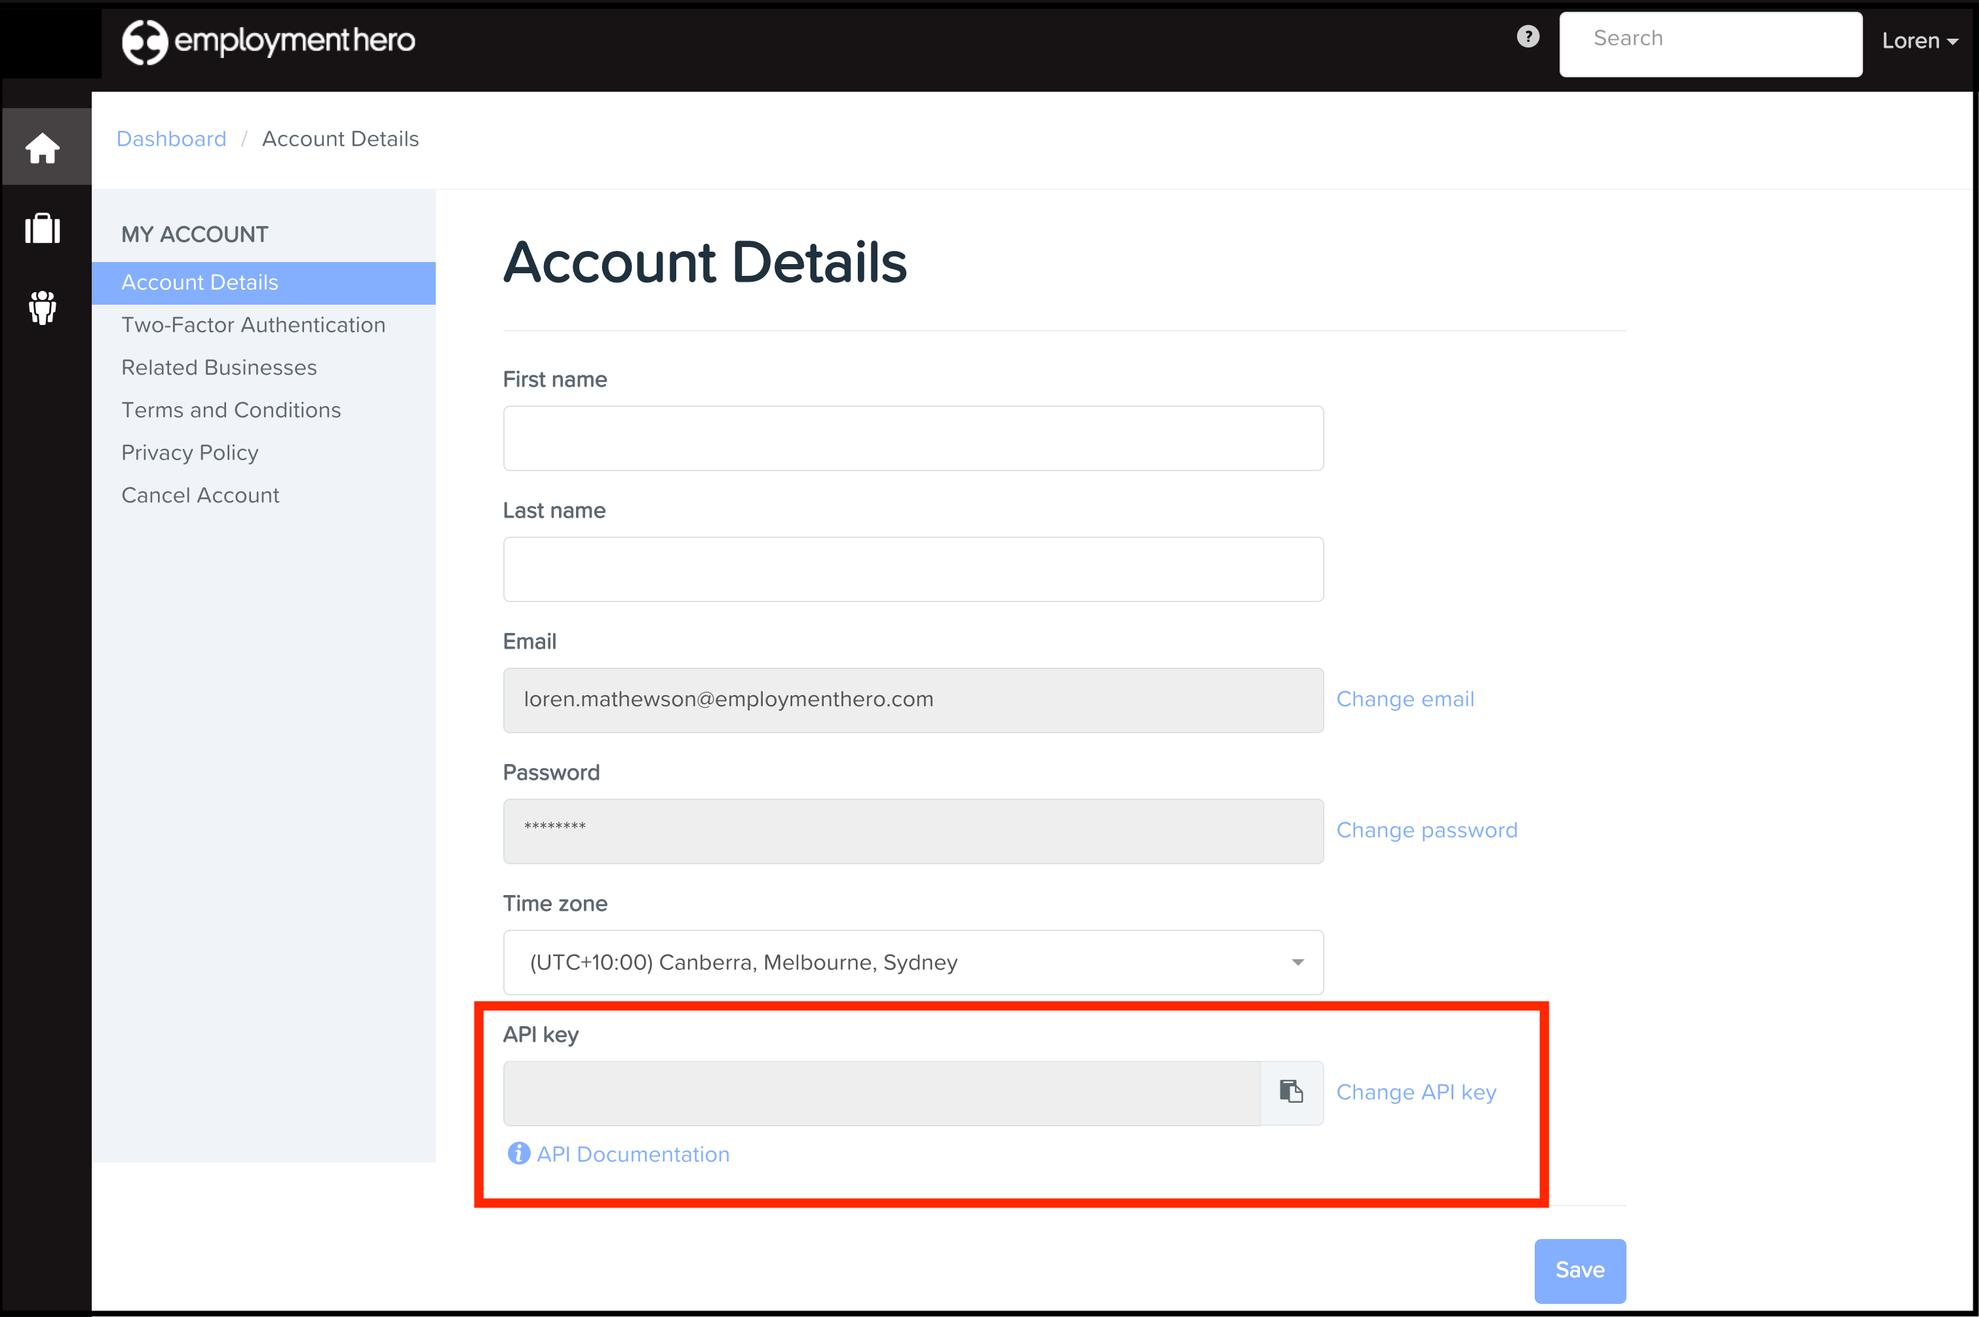Image resolution: width=1979 pixels, height=1317 pixels.
Task: Click the home icon in sidebar
Action: point(43,148)
